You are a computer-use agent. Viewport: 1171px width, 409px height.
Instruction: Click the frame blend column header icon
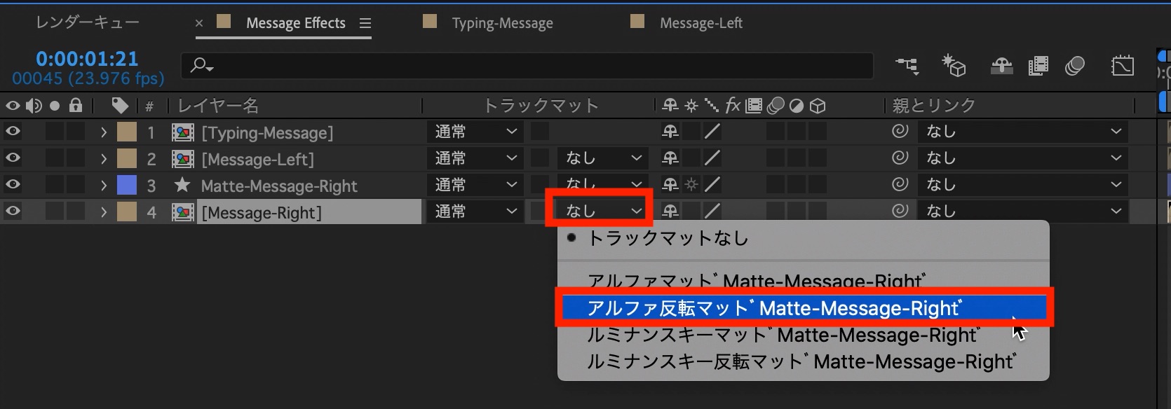point(754,106)
